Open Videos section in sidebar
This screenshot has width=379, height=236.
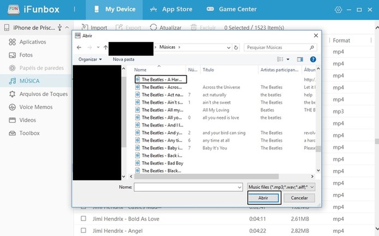[22, 120]
